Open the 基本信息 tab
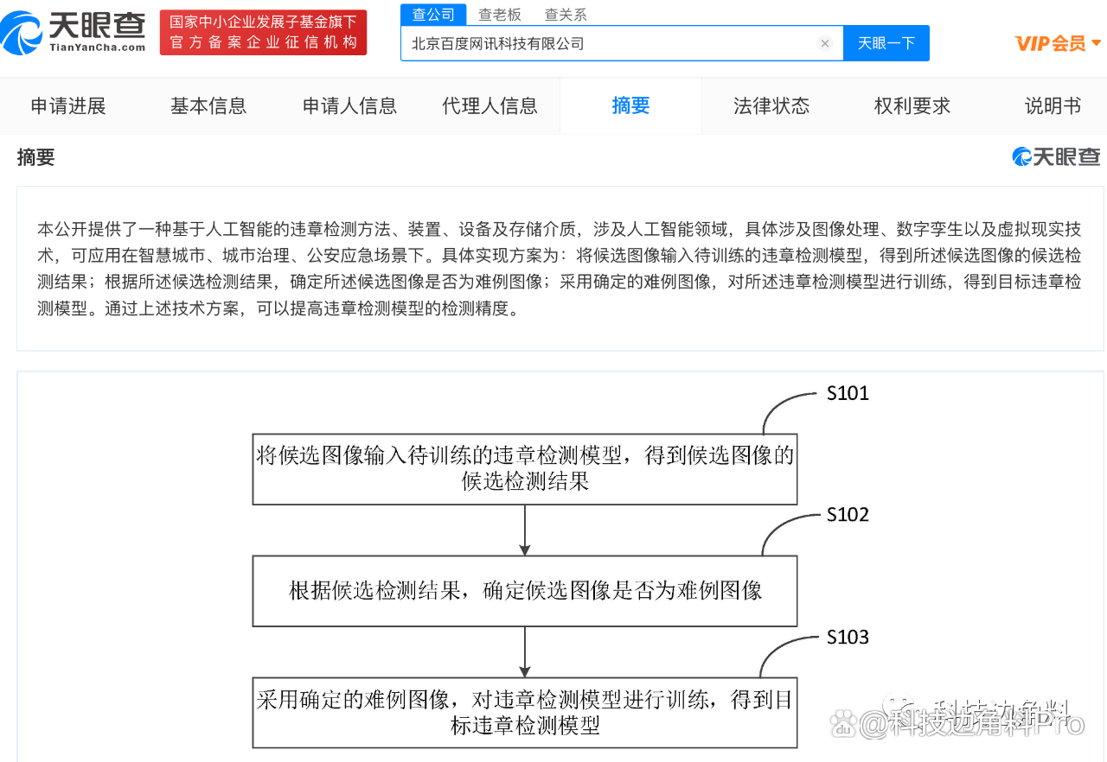Viewport: 1107px width, 762px height. coord(208,106)
